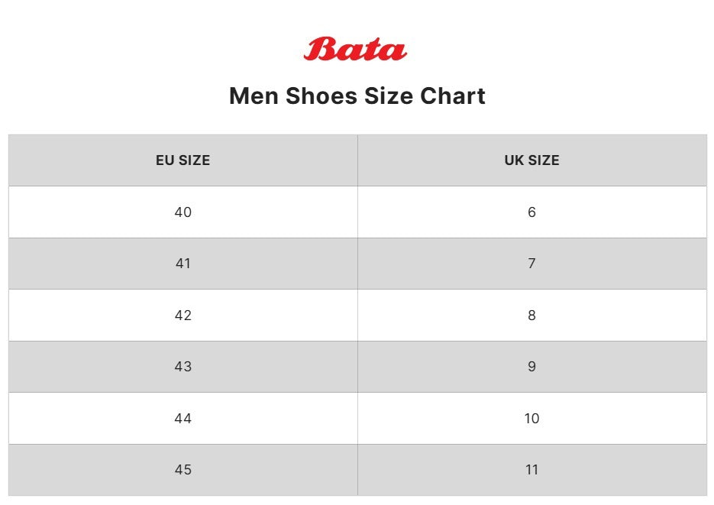Click the UK size 9 cell

[531, 367]
